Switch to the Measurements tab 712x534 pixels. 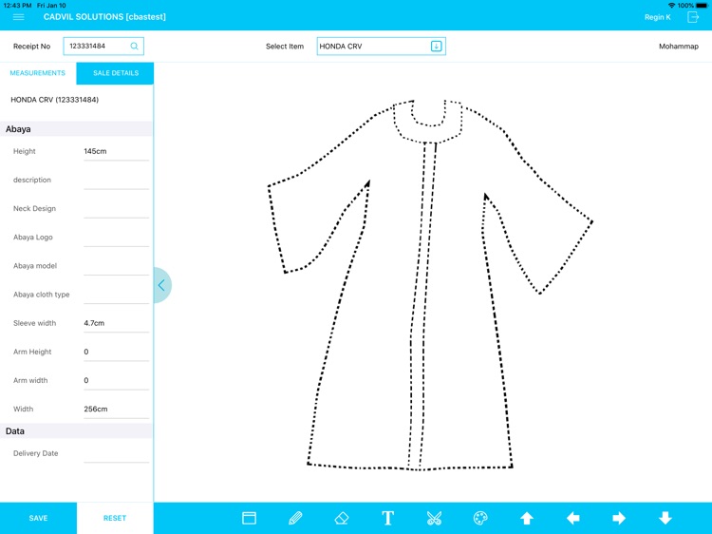point(38,73)
